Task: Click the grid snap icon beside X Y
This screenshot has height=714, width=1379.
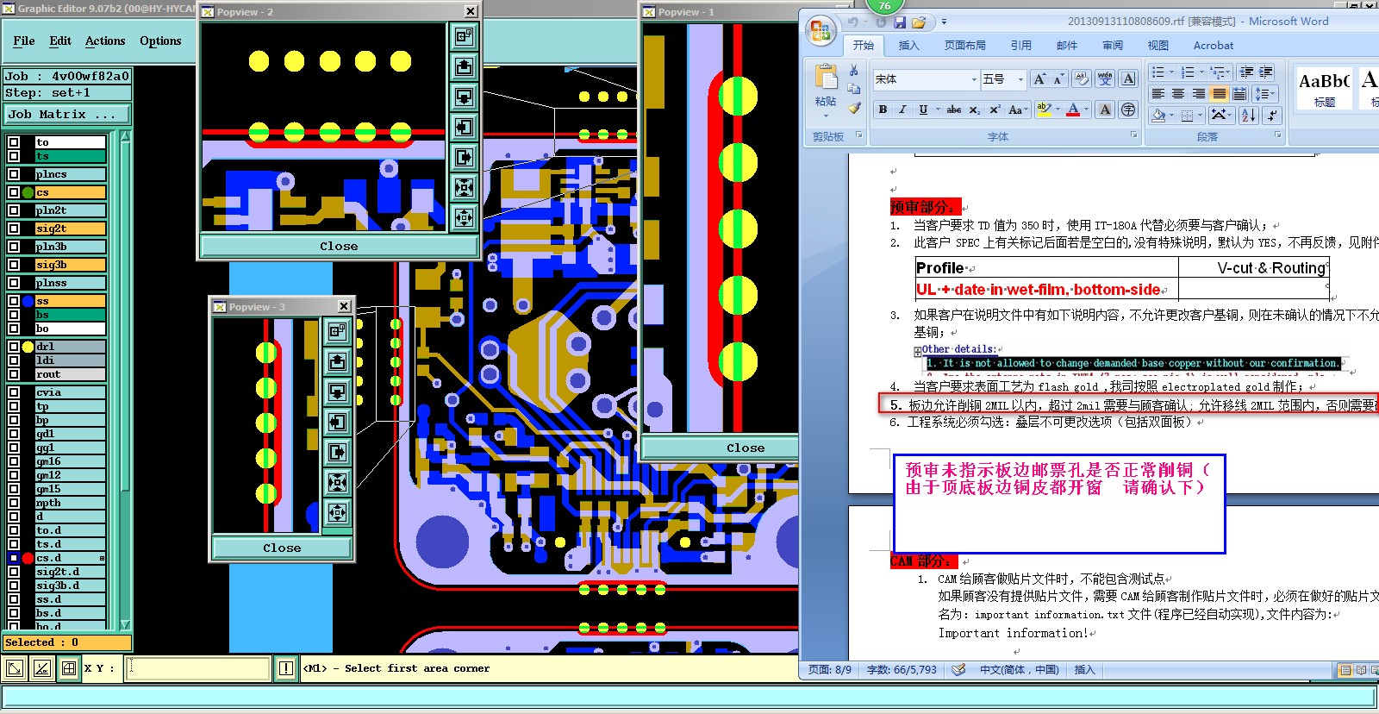Action: [x=69, y=668]
